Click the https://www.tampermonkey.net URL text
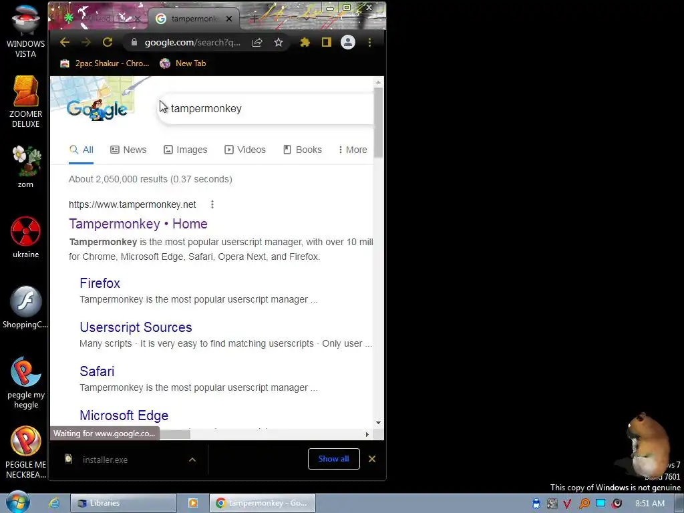Viewport: 684px width, 513px height. (132, 204)
